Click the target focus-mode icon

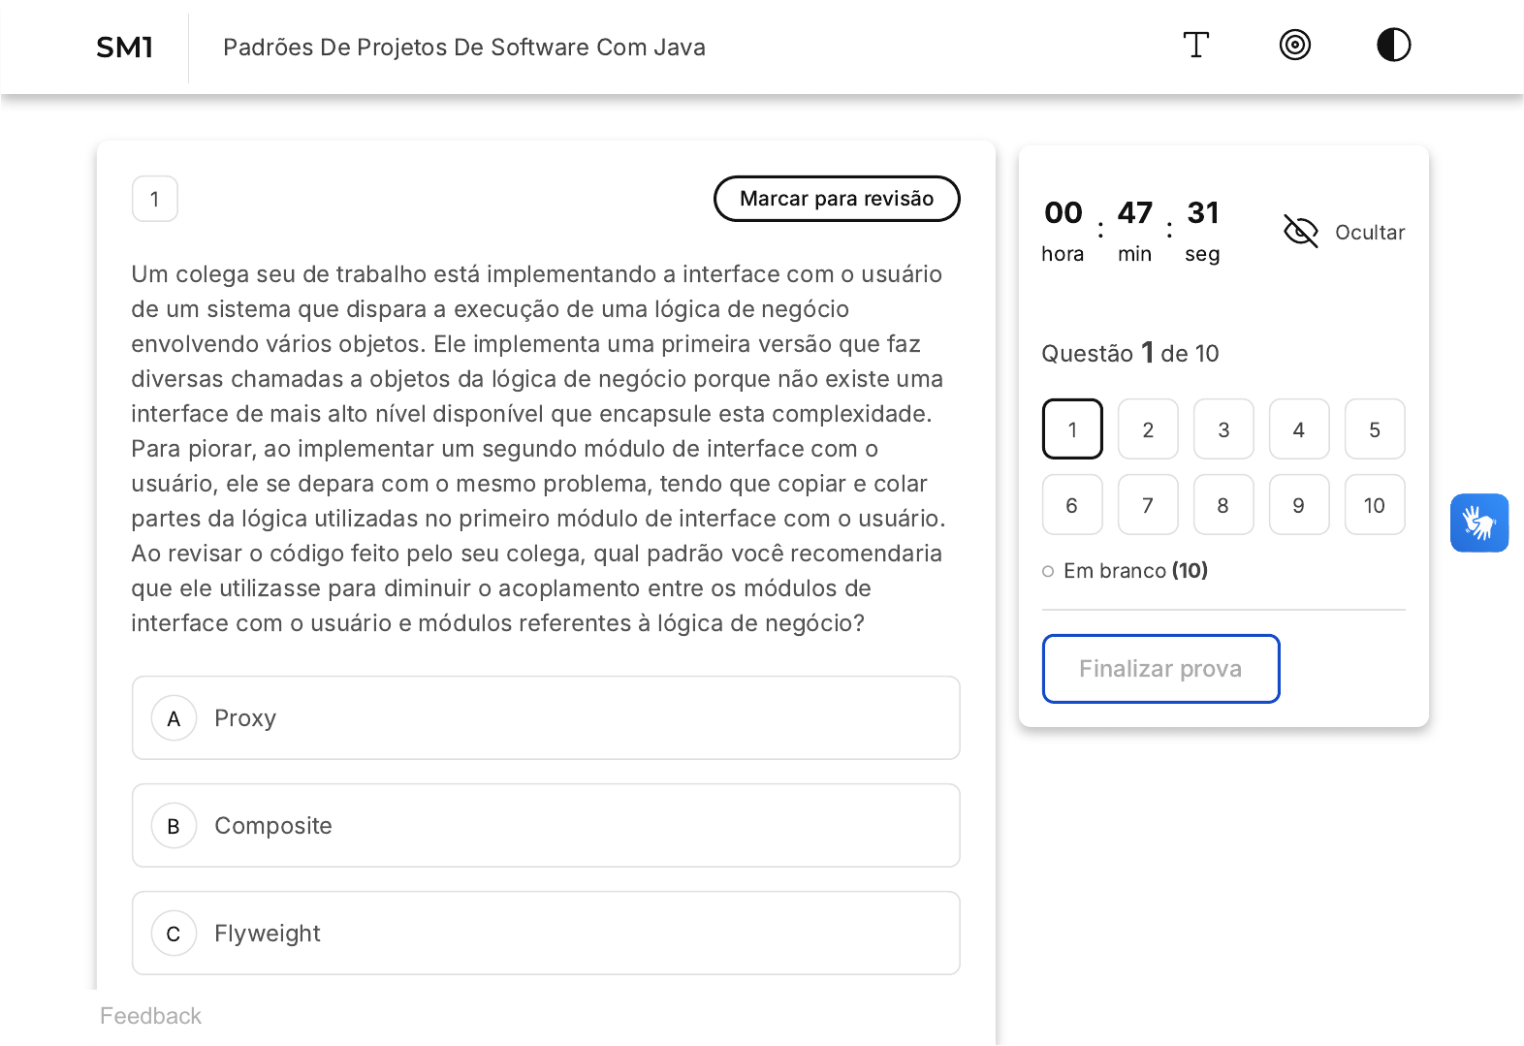[1294, 46]
